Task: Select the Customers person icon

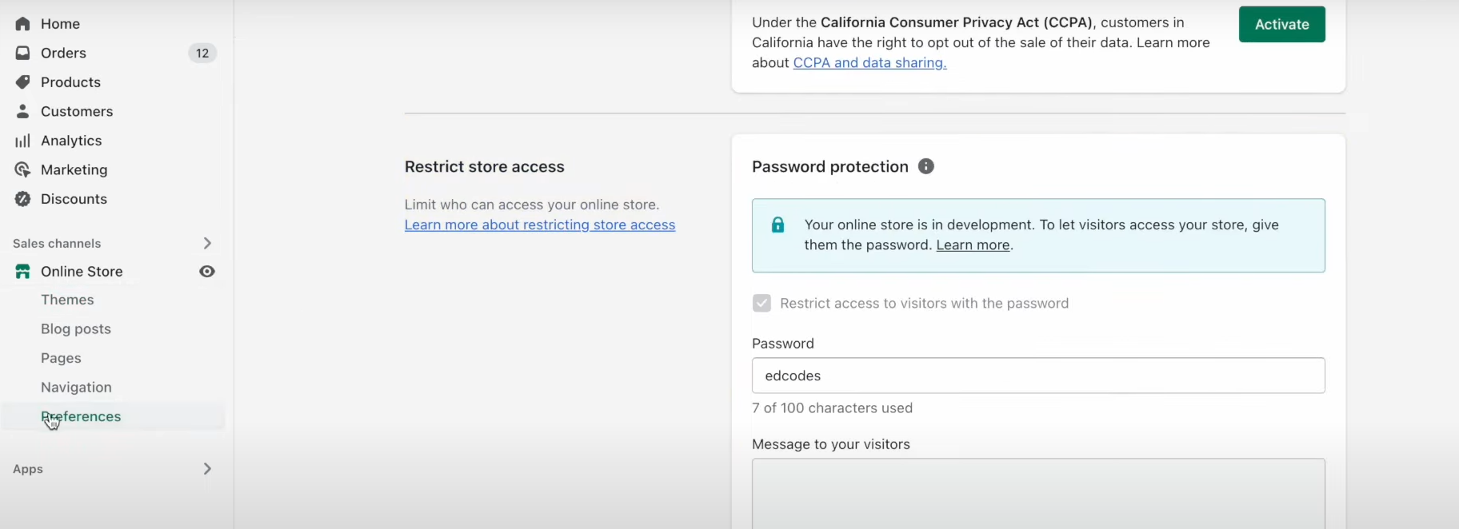Action: point(22,111)
